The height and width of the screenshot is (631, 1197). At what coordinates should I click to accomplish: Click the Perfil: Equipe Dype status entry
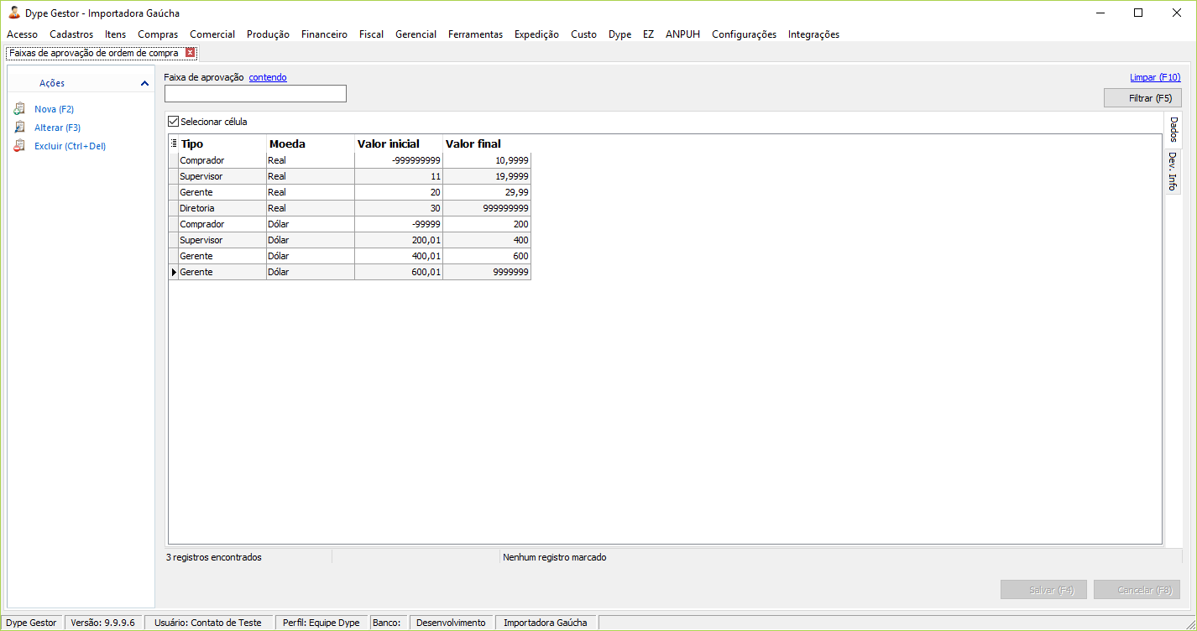321,623
